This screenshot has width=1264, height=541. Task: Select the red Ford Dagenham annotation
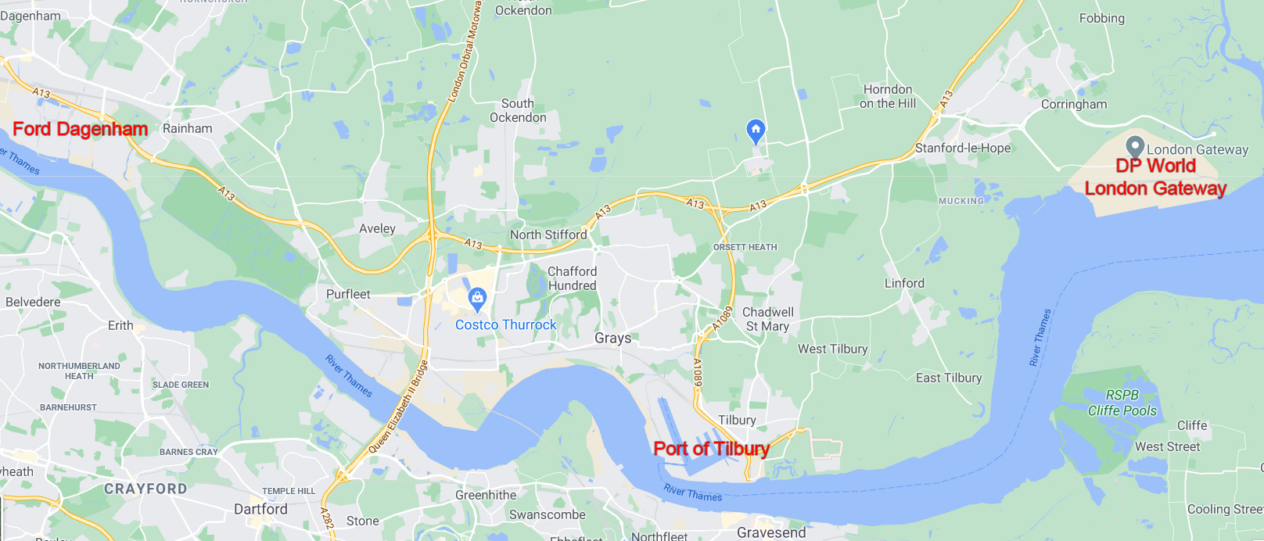pos(81,129)
